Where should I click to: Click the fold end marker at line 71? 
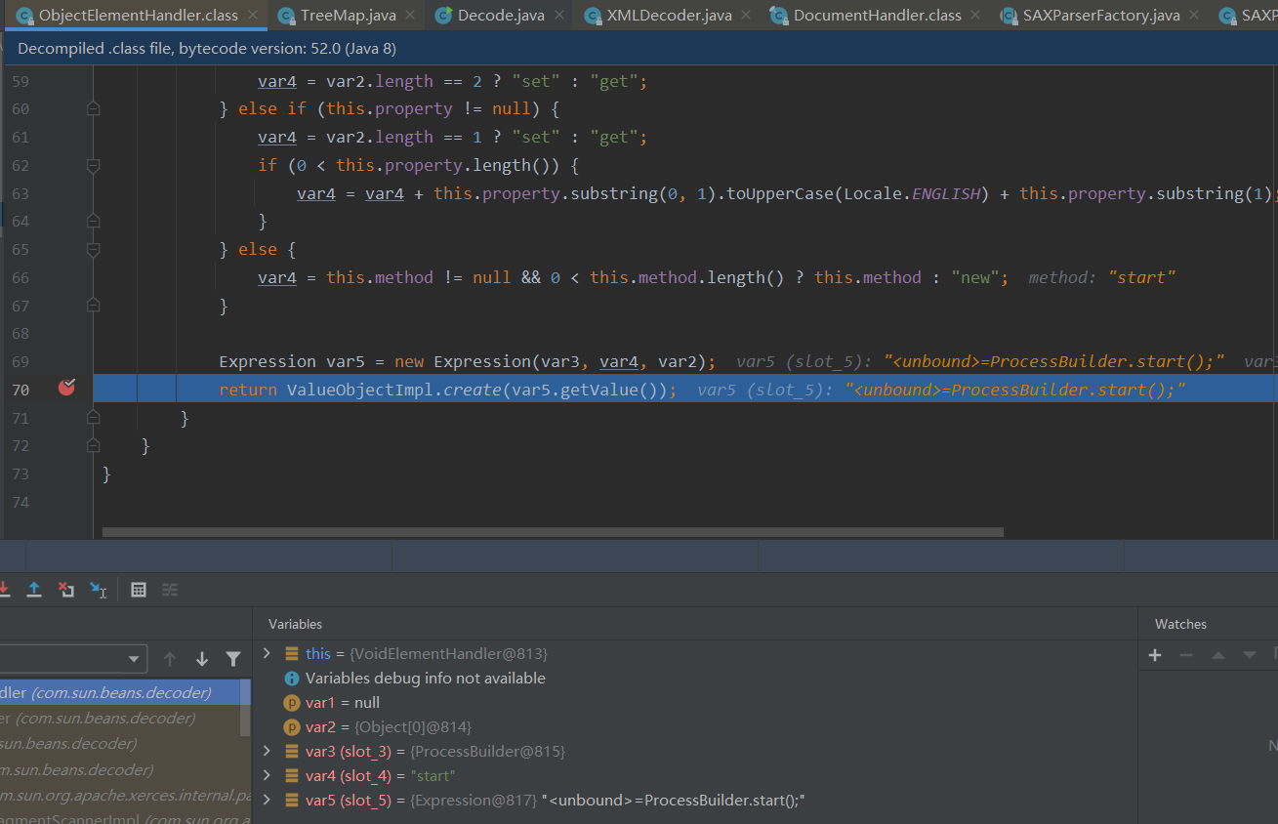coord(94,418)
